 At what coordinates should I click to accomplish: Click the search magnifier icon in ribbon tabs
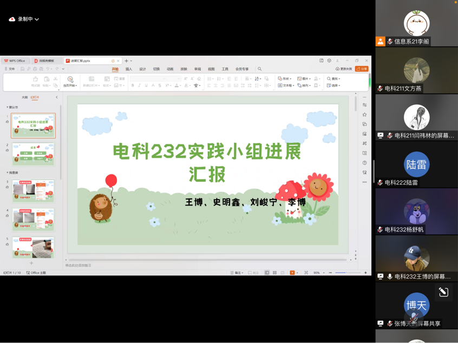coord(259,69)
